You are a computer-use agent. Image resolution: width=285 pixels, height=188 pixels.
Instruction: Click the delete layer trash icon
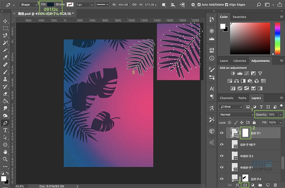[275, 185]
